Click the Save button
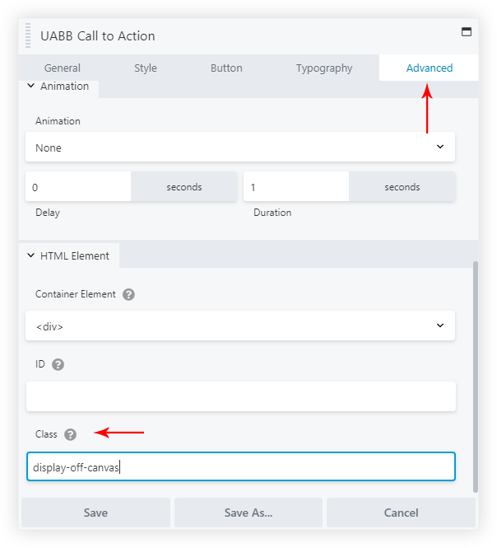Viewport: 497px width, 548px height. 95,513
